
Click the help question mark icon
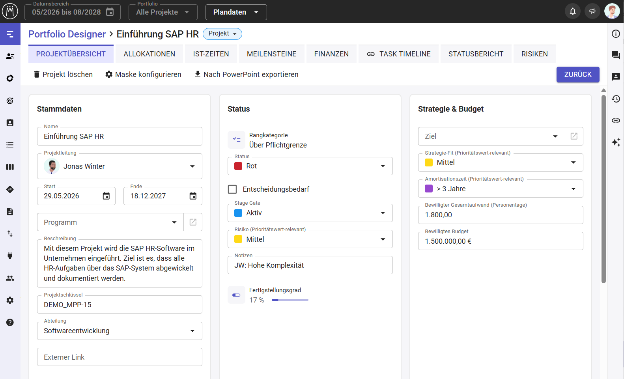tap(10, 322)
